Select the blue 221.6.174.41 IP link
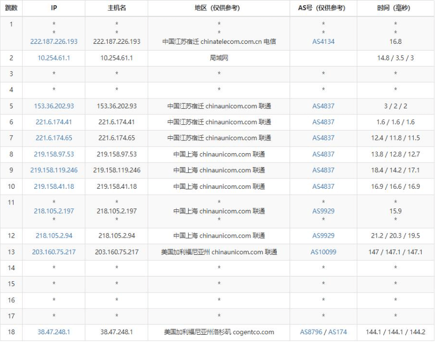The height and width of the screenshot is (342, 436). click(54, 122)
